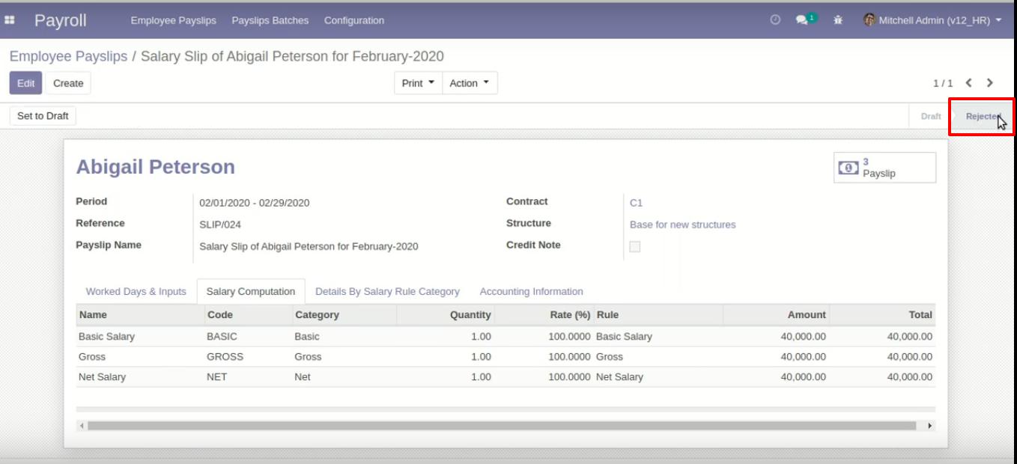Switch to the Accounting Information tab
Viewport: 1017px width, 464px height.
coord(531,291)
